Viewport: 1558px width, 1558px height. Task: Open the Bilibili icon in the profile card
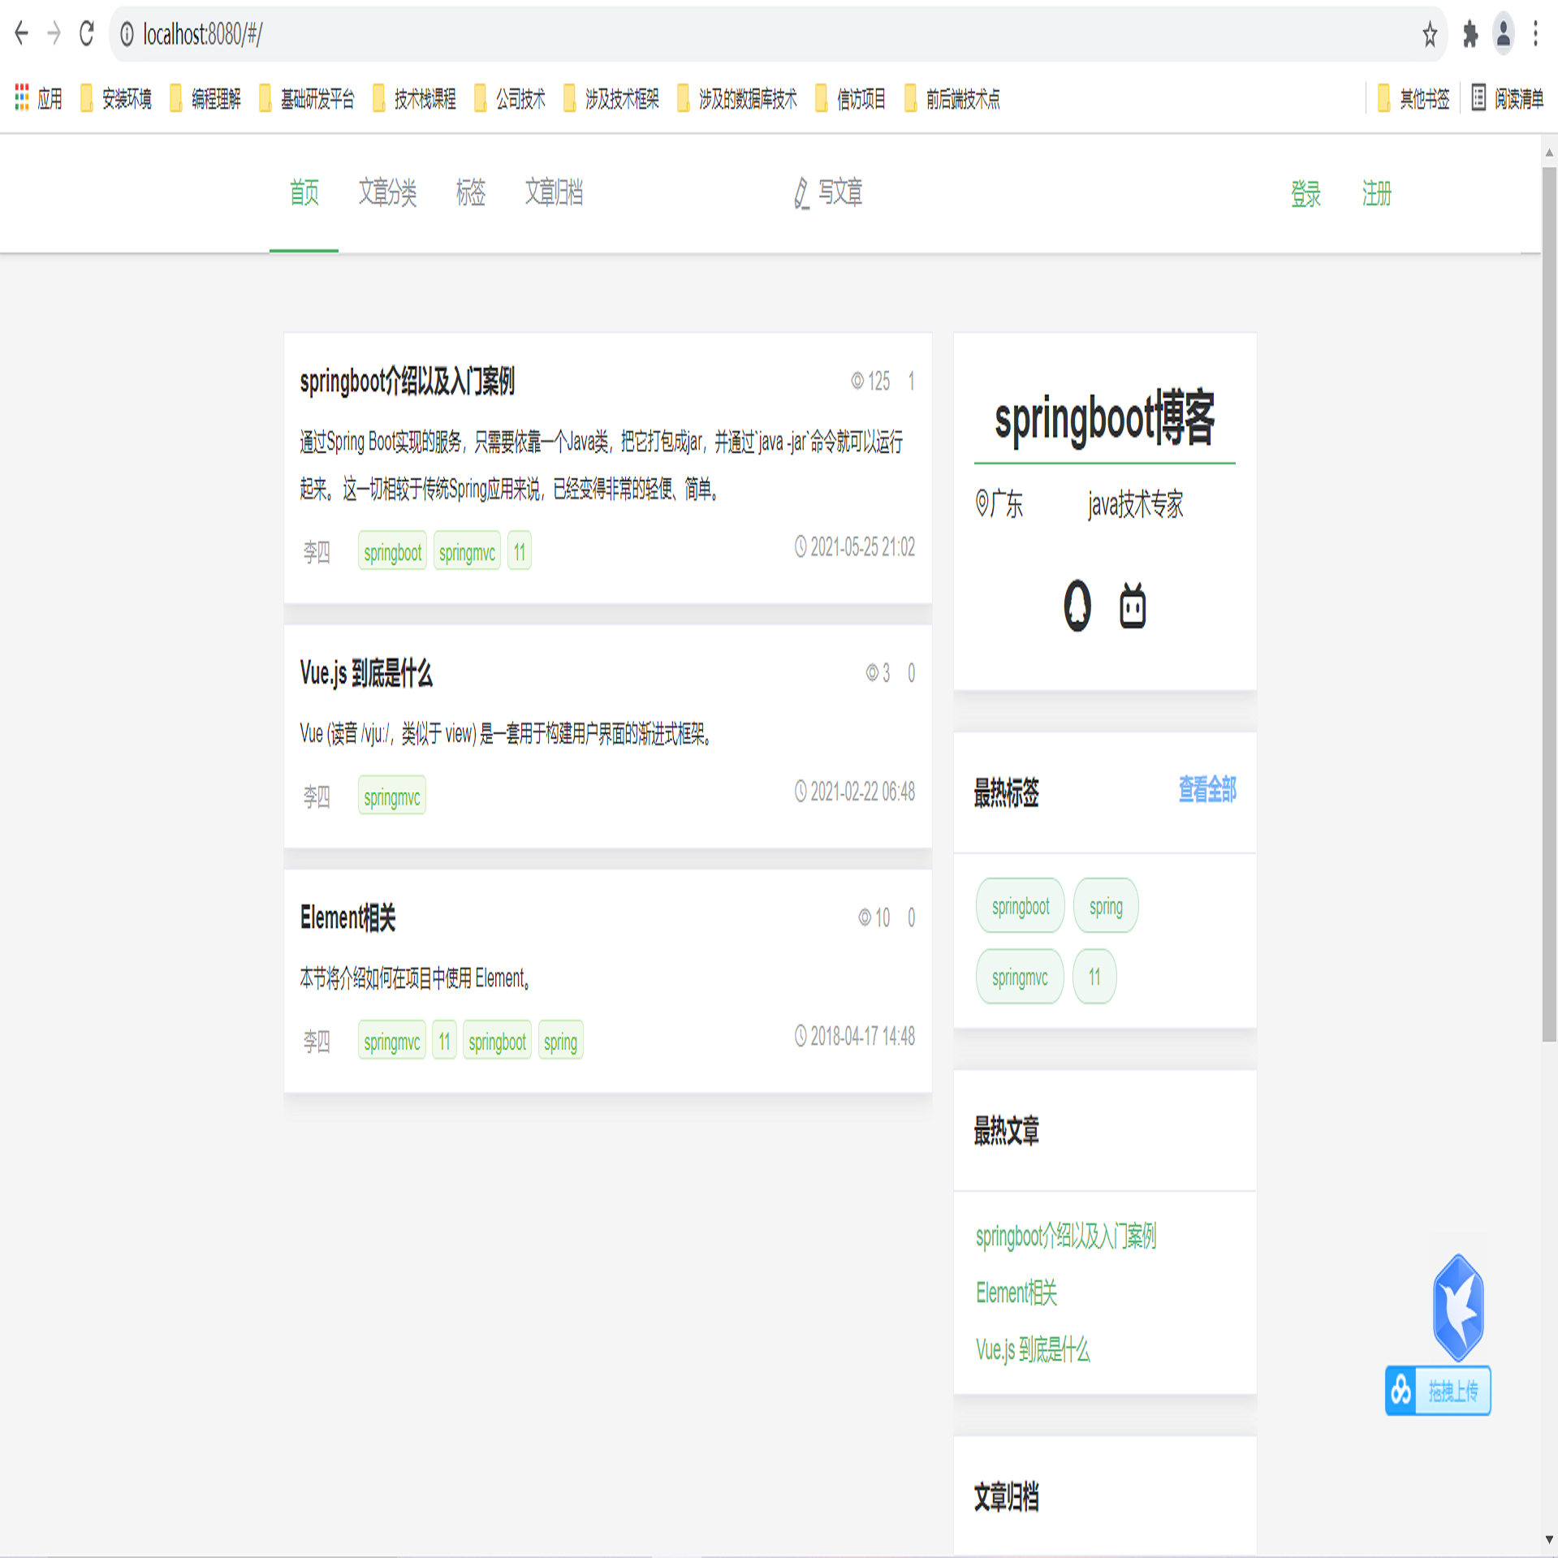point(1133,606)
